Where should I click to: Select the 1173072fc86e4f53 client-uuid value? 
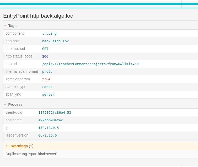click(x=55, y=112)
